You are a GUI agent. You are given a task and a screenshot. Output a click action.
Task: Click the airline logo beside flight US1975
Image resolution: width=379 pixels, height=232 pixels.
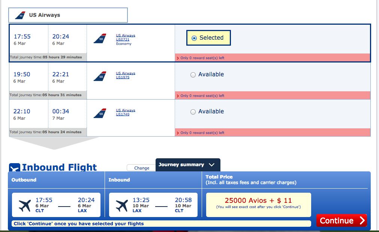100,76
